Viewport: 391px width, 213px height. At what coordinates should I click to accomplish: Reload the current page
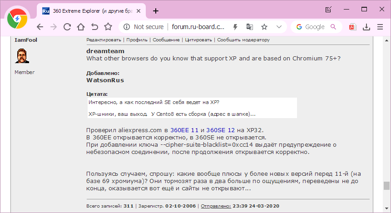tap(67, 27)
